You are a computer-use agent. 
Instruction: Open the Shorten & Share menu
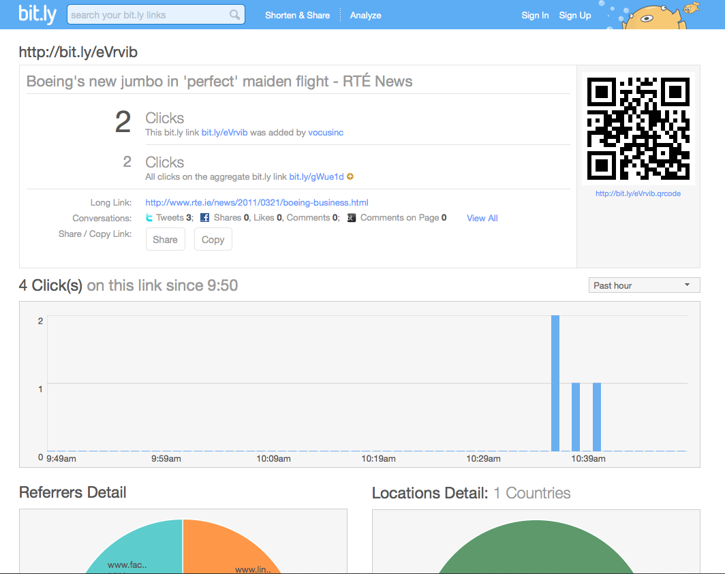click(x=297, y=15)
